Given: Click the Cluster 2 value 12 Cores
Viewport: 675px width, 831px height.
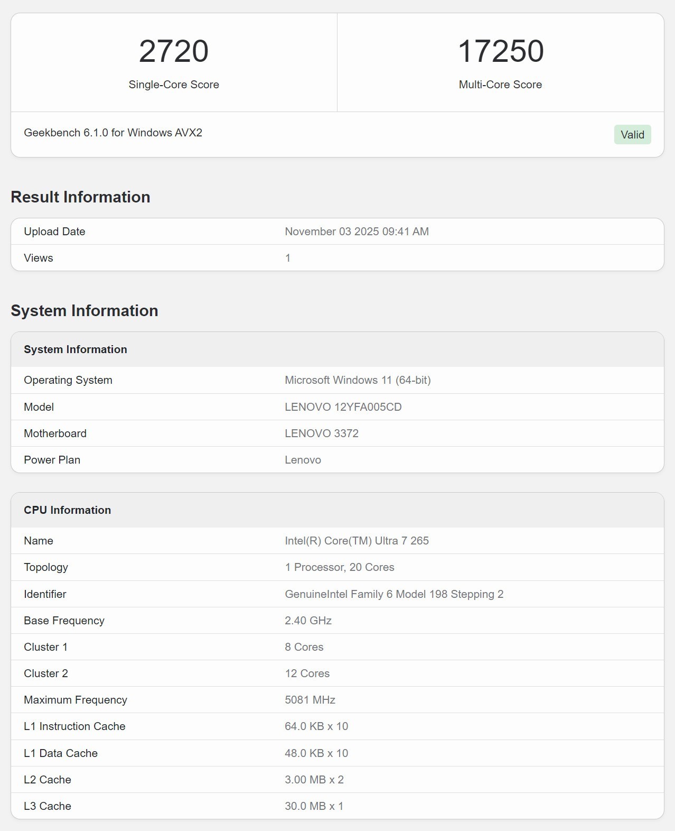Looking at the screenshot, I should (x=307, y=673).
